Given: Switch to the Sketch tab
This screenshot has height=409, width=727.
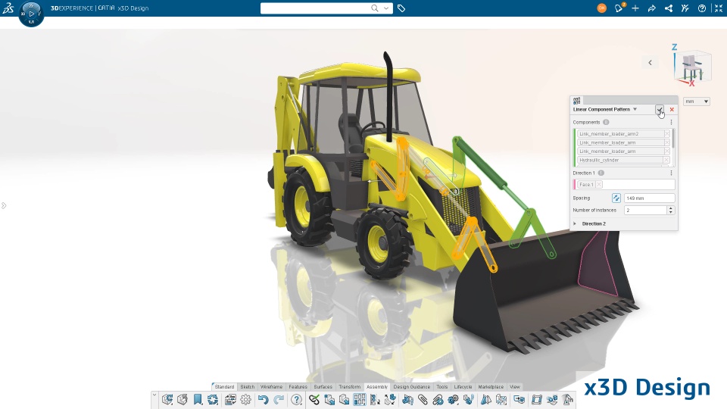Looking at the screenshot, I should tap(247, 387).
